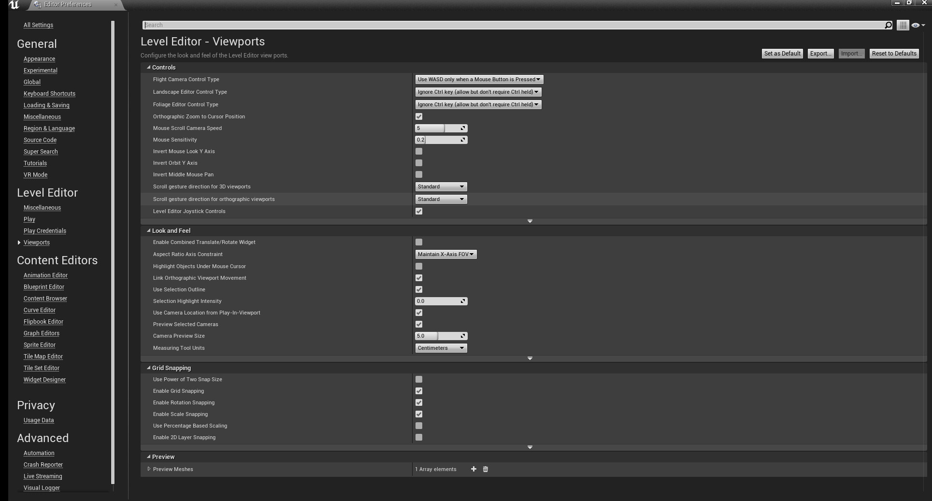Open Play Credentials under Level Editor
932x501 pixels.
[x=45, y=231]
